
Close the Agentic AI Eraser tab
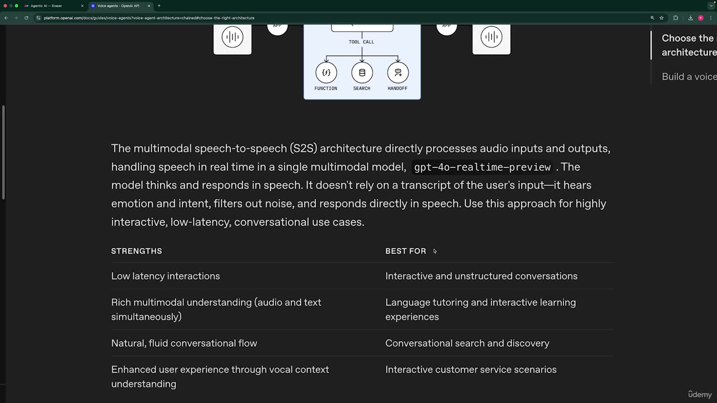tap(82, 6)
